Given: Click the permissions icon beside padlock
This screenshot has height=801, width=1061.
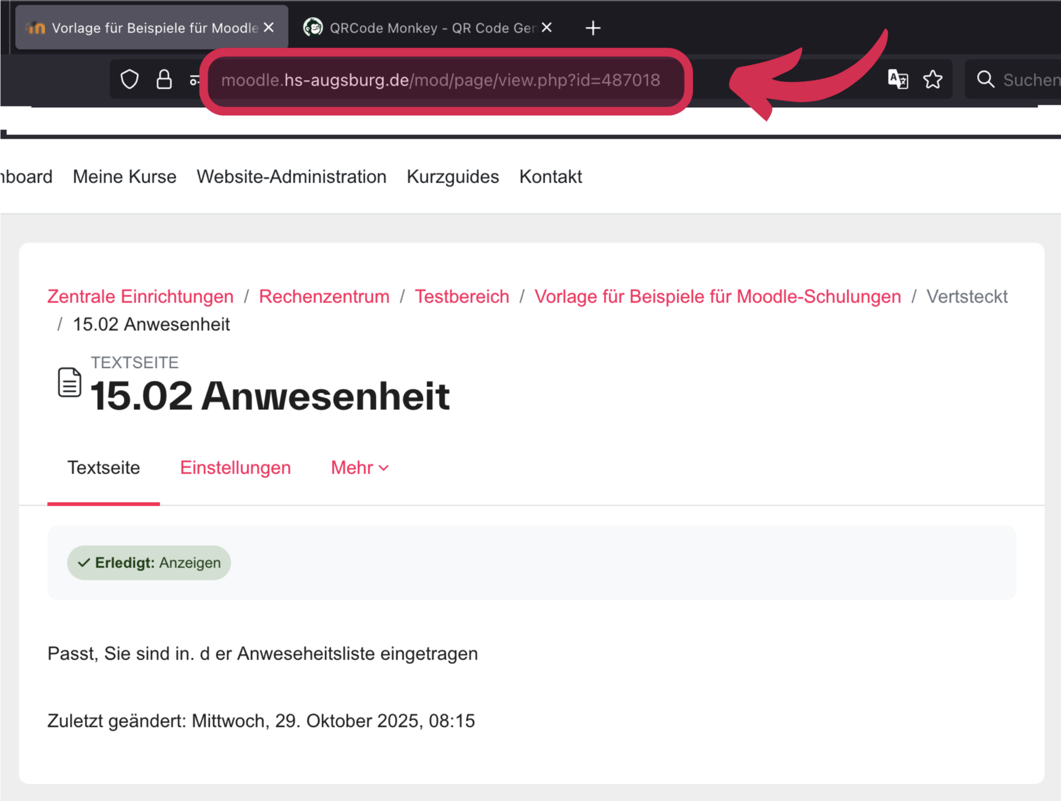Looking at the screenshot, I should (x=195, y=79).
